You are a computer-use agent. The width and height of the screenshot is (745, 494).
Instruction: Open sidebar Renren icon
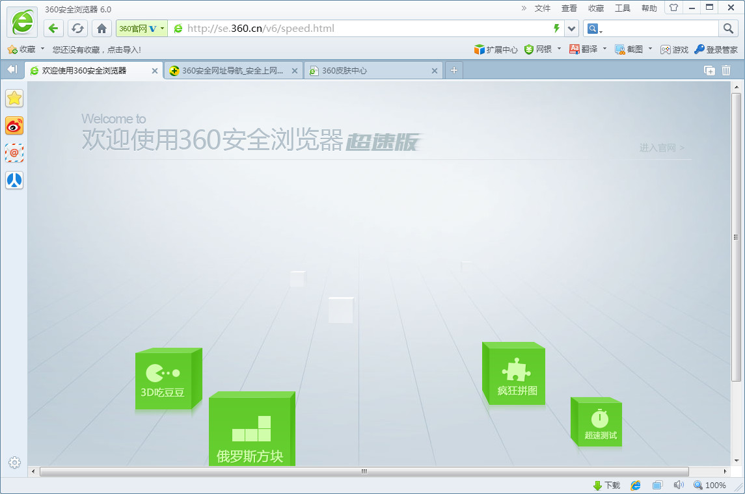click(x=14, y=180)
